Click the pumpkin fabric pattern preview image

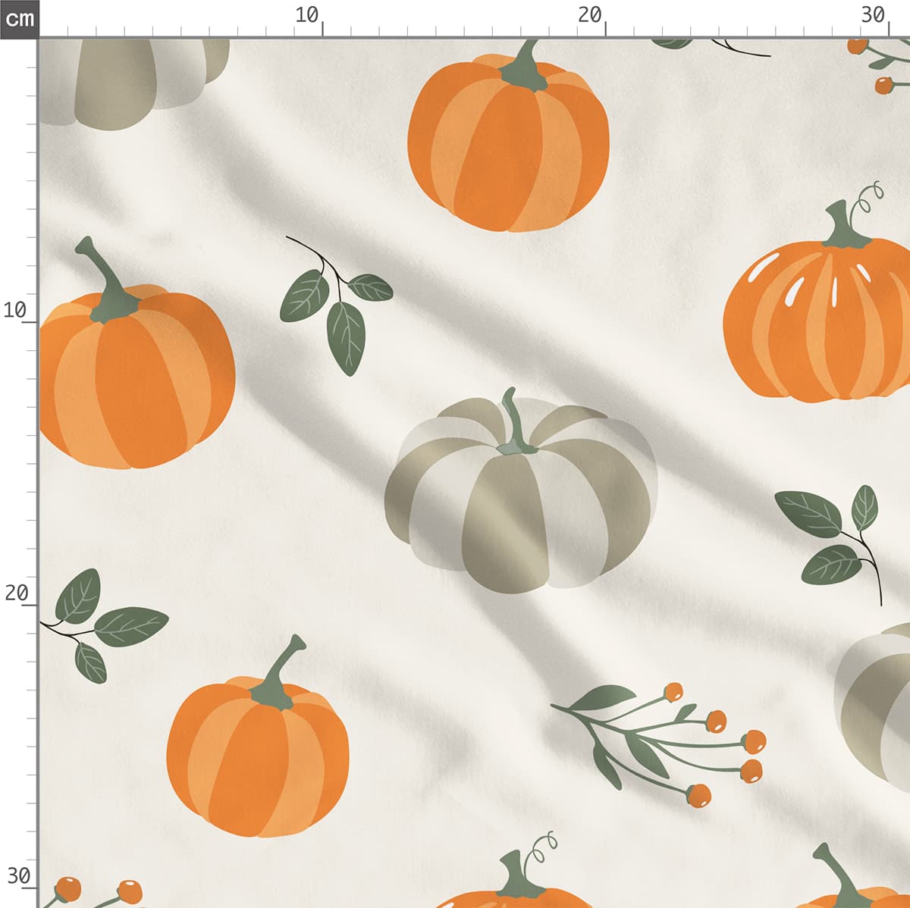pyautogui.click(x=474, y=473)
